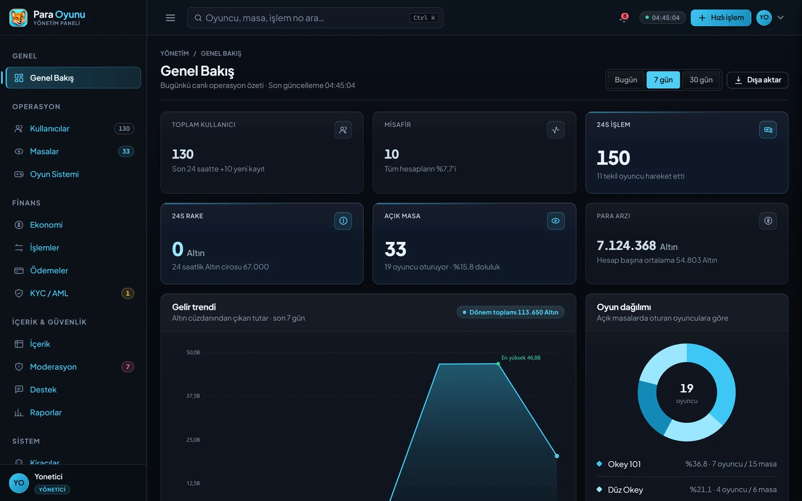
Task: Click the Genel Bakış grid icon
Action: 19,78
